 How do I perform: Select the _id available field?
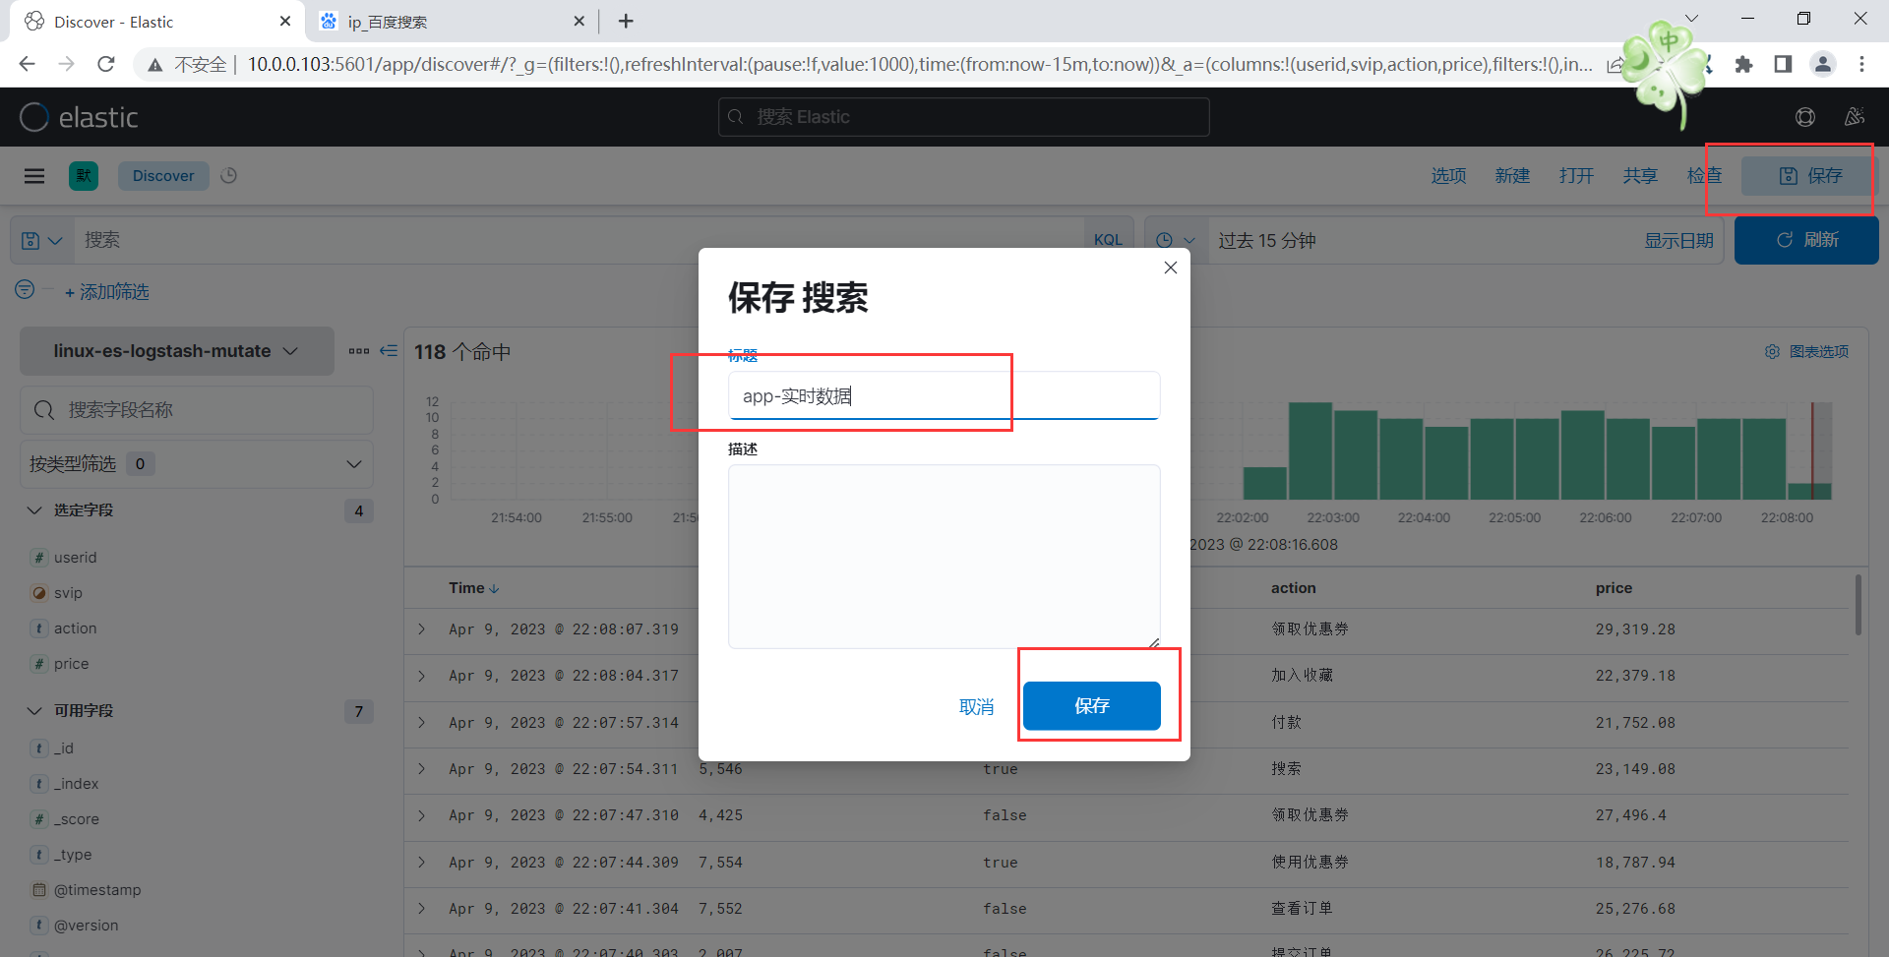pos(64,748)
